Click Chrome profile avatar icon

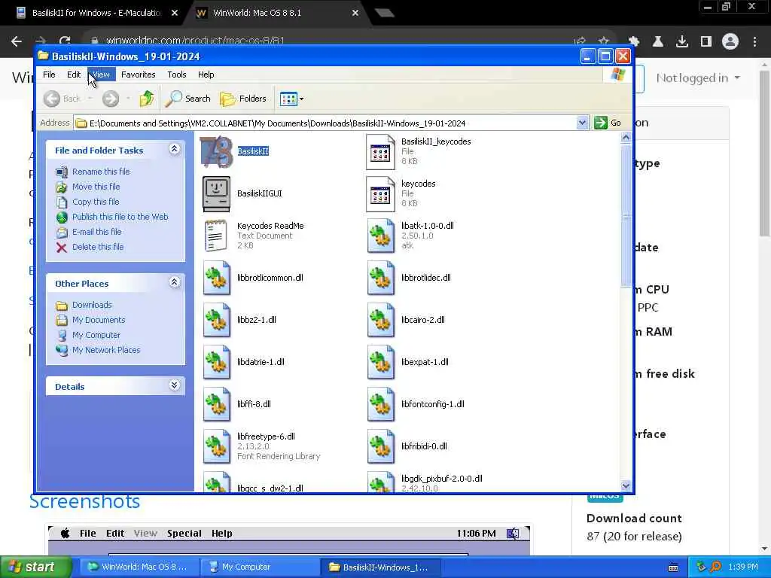730,41
